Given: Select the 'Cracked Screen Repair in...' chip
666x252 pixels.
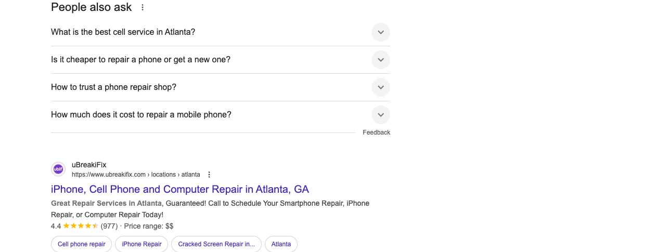Looking at the screenshot, I should tap(216, 244).
